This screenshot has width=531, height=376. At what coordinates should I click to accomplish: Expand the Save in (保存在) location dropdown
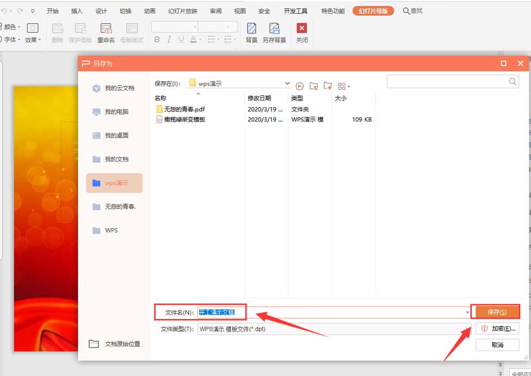(287, 83)
